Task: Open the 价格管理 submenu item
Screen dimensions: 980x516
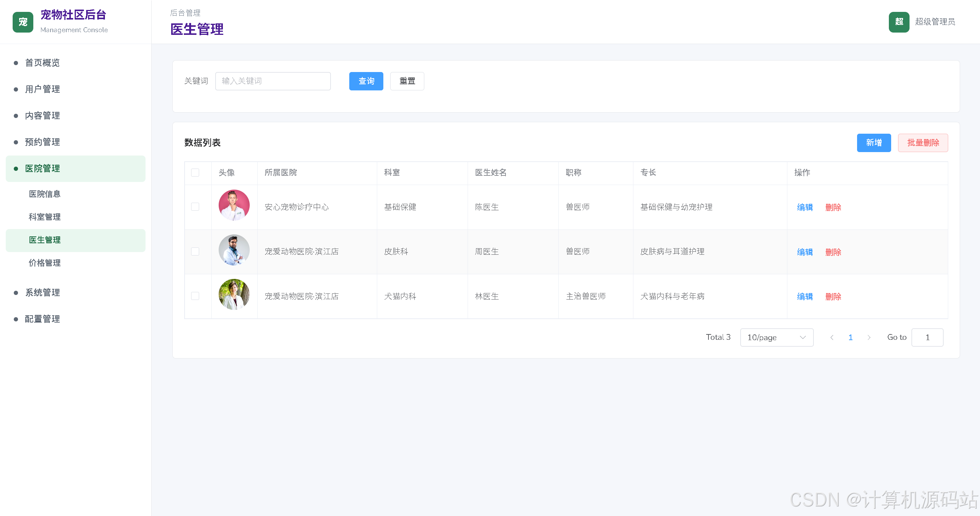Action: pyautogui.click(x=75, y=263)
